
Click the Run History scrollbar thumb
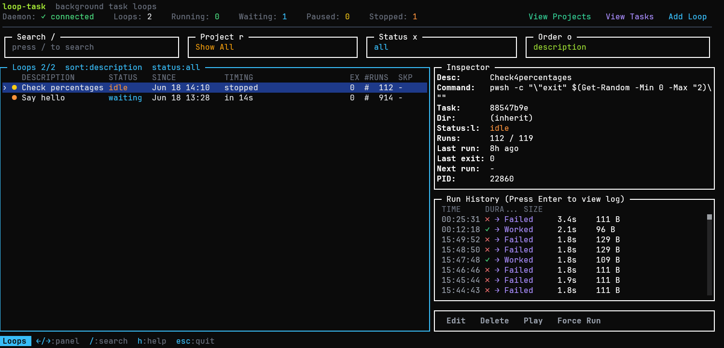[710, 217]
